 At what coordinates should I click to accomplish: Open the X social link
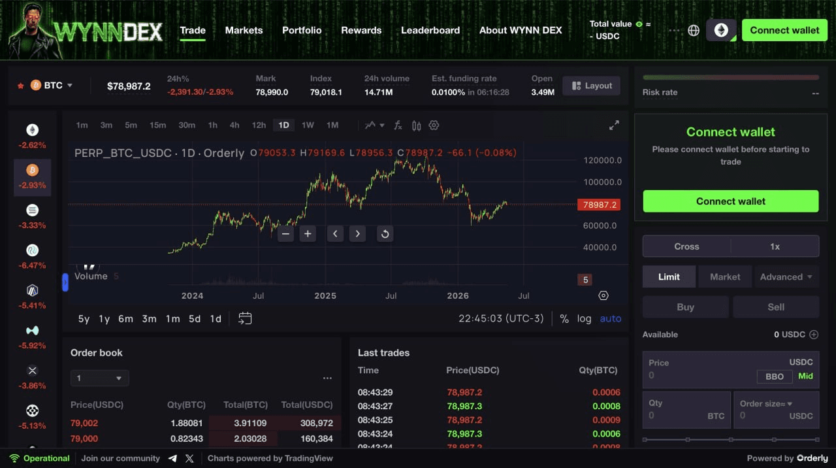tap(189, 458)
